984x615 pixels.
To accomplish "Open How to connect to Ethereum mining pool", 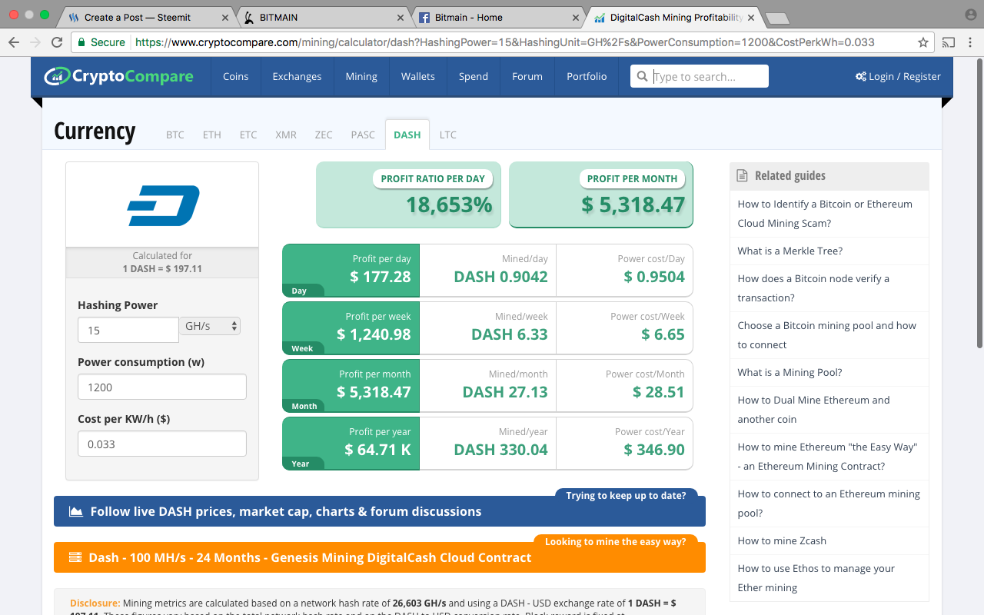I will pyautogui.click(x=829, y=504).
